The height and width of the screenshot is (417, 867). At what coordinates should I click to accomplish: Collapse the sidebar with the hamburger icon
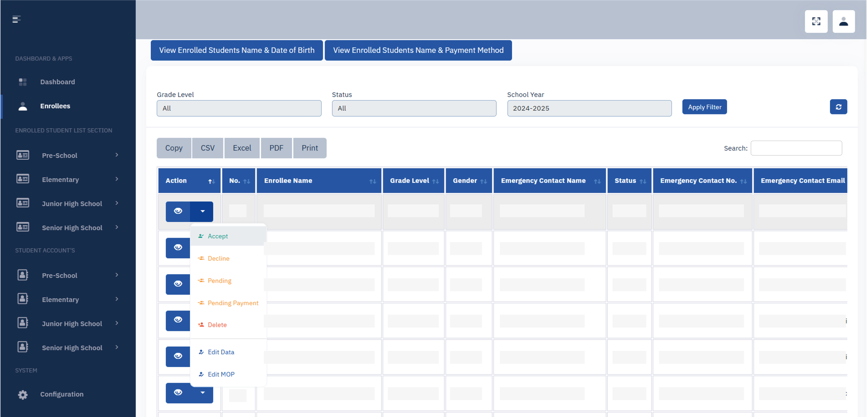pyautogui.click(x=16, y=19)
